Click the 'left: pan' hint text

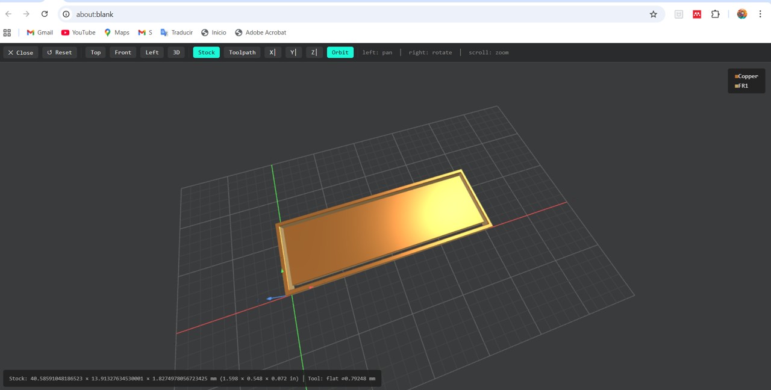[377, 52]
